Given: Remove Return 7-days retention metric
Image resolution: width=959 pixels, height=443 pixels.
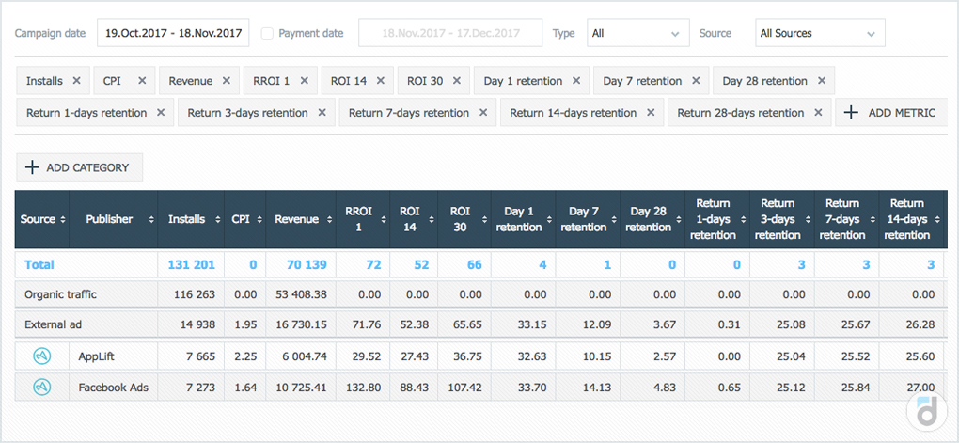Looking at the screenshot, I should [483, 113].
